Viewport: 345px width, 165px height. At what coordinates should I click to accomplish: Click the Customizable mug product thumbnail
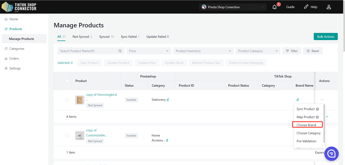(80, 136)
